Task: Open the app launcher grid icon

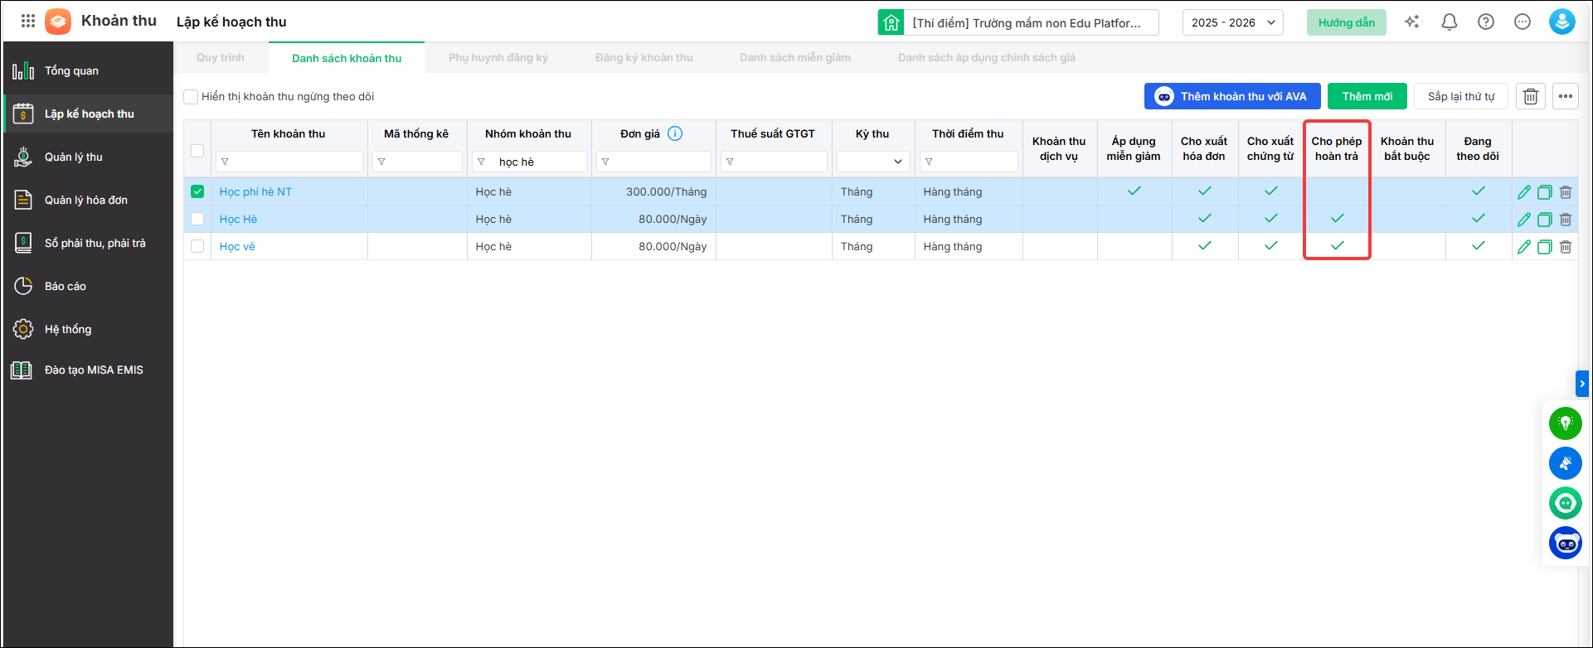Action: pos(28,22)
